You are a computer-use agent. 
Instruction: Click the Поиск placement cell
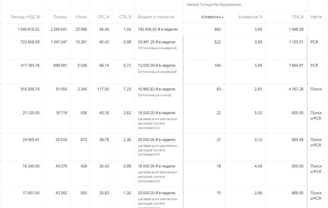(x=316, y=89)
